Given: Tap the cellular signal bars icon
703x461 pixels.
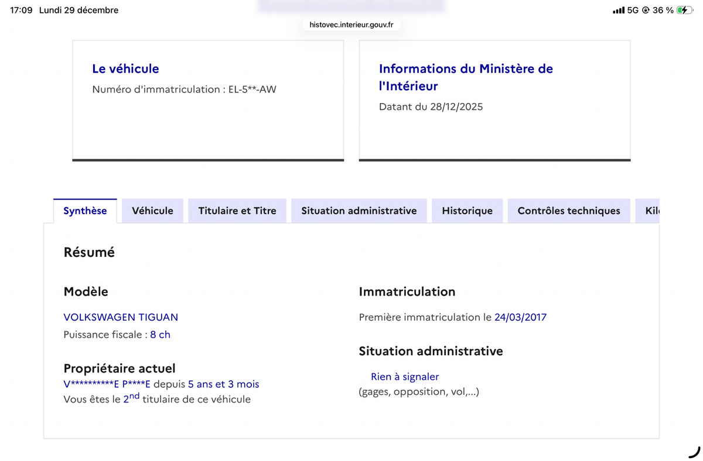Looking at the screenshot, I should coord(618,11).
